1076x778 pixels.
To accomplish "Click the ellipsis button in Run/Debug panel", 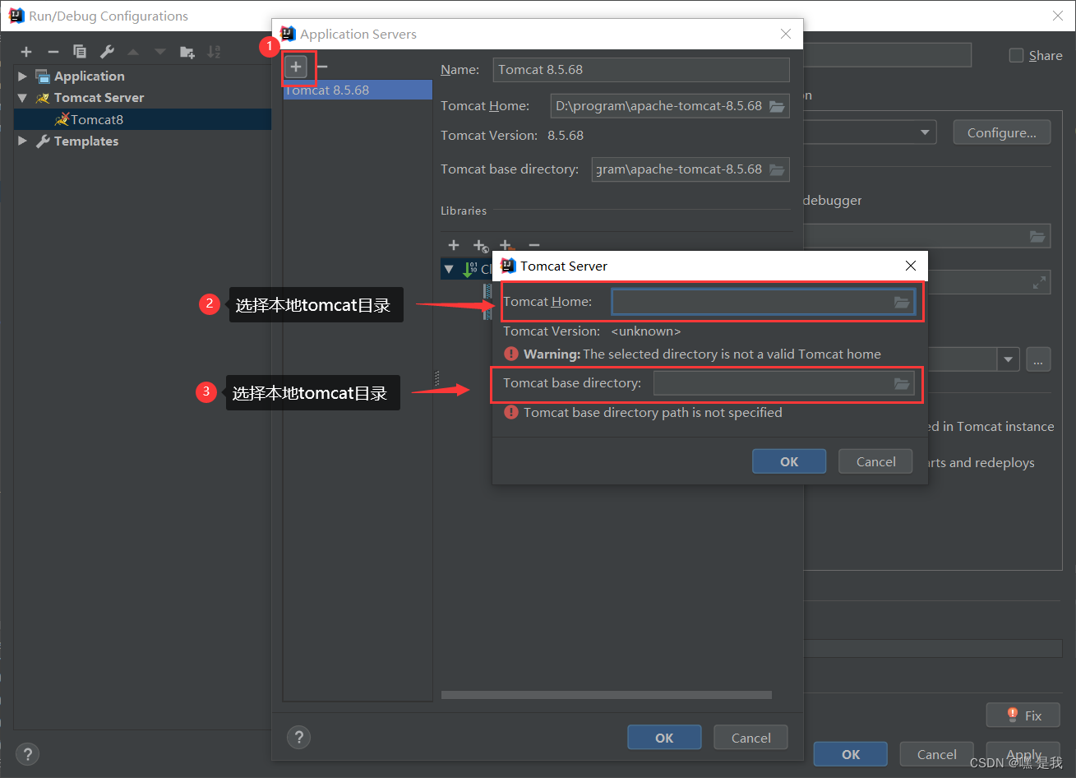I will [x=1038, y=359].
